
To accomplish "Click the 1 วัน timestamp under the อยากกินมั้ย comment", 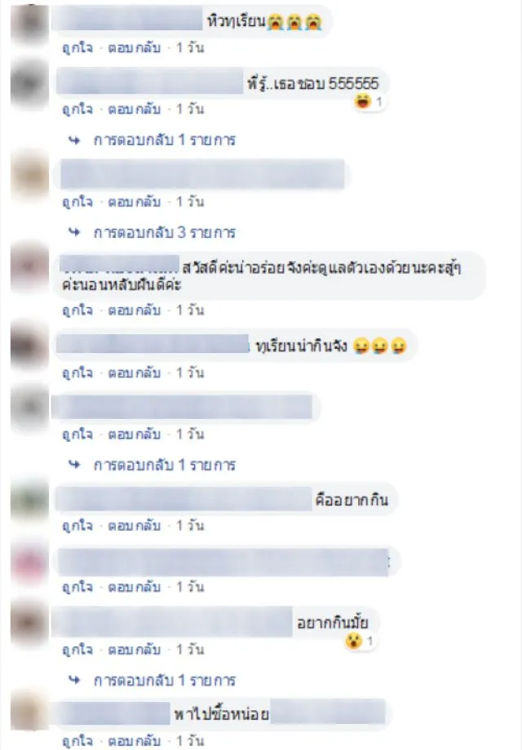I will (190, 650).
